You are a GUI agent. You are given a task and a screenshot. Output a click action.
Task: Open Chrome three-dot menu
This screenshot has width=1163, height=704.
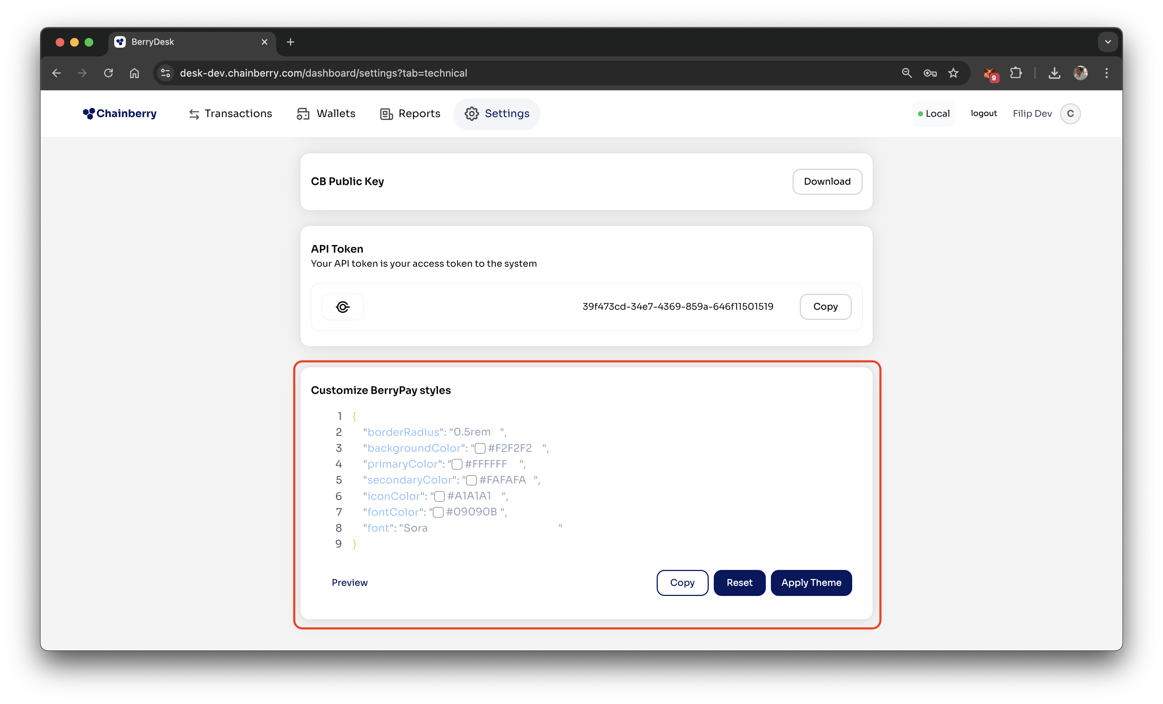click(1106, 73)
